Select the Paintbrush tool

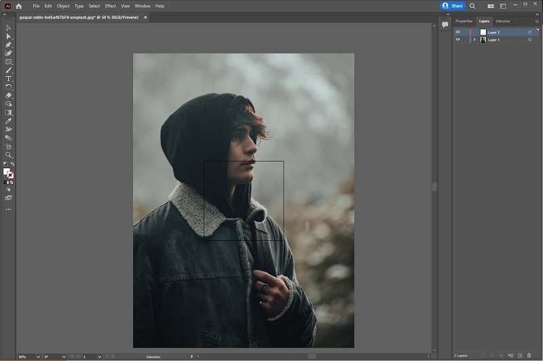pos(9,71)
